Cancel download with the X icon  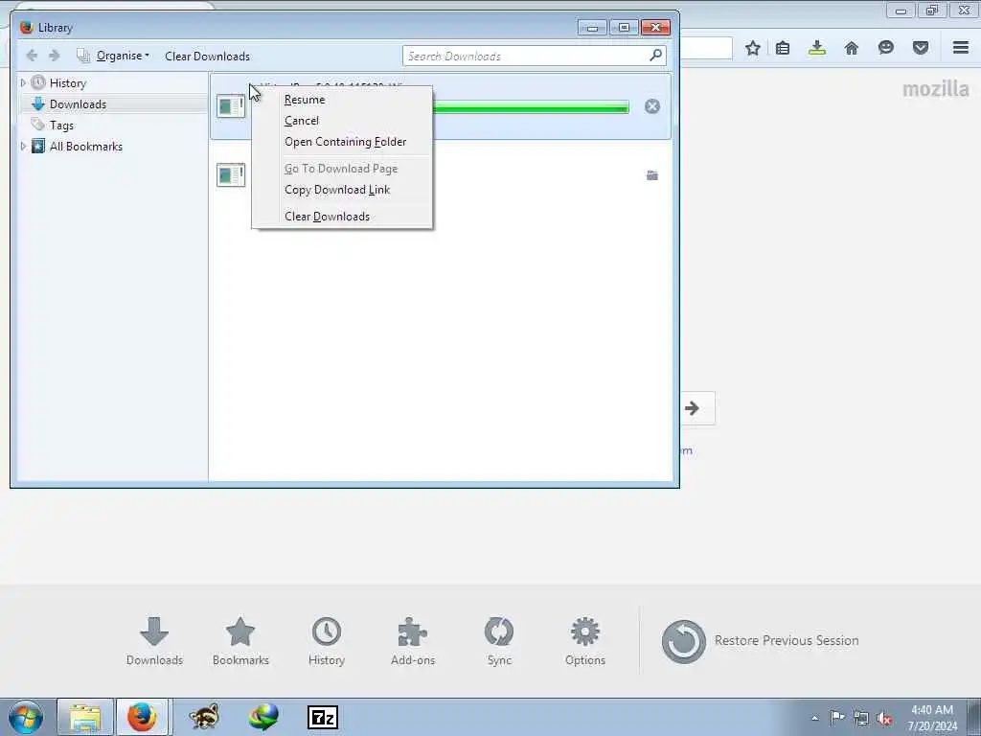click(x=651, y=106)
